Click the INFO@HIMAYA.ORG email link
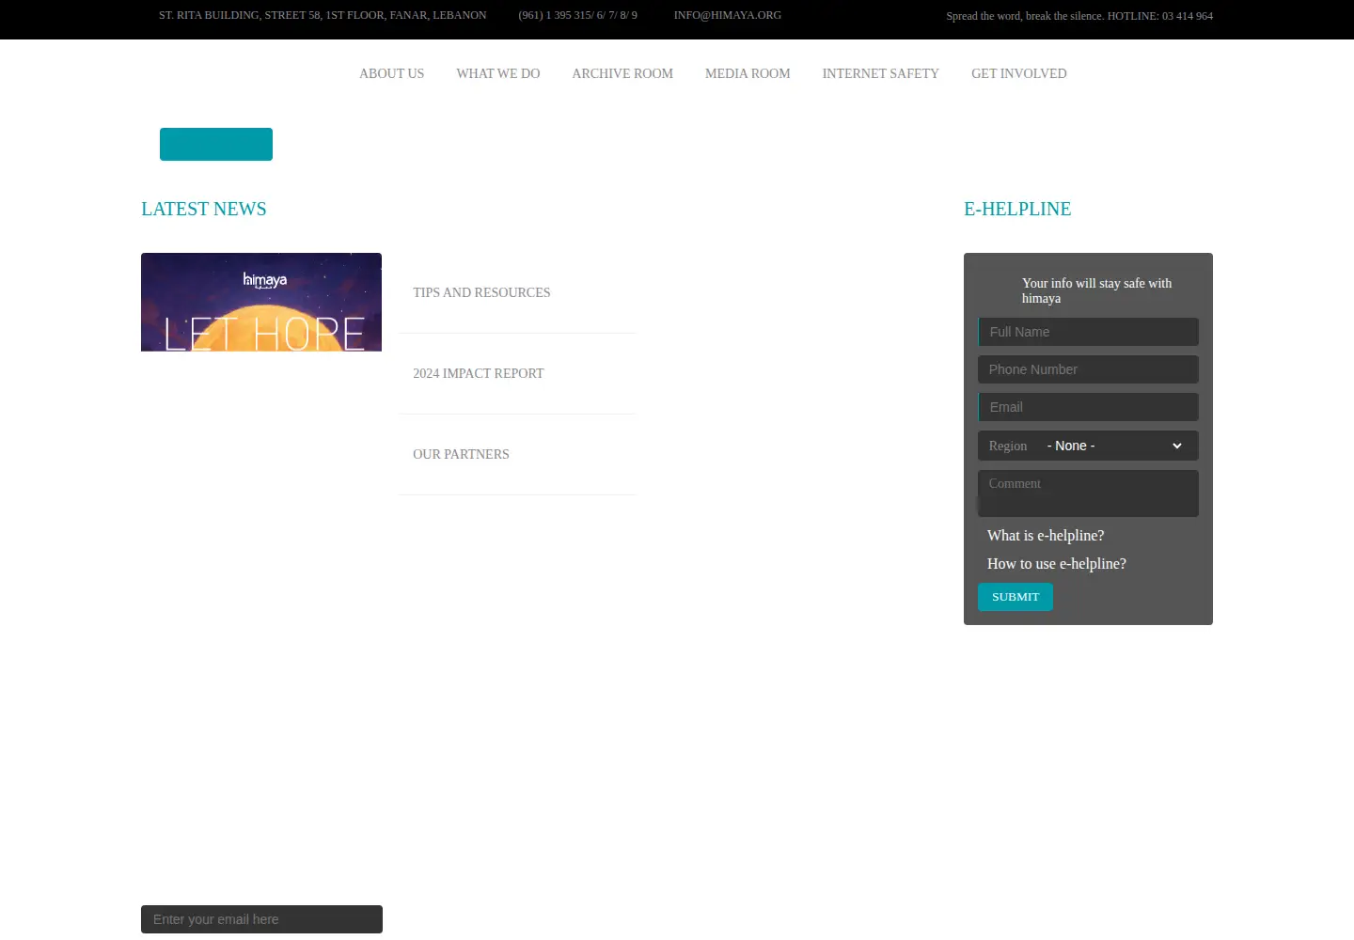Image resolution: width=1354 pixels, height=940 pixels. (x=728, y=15)
